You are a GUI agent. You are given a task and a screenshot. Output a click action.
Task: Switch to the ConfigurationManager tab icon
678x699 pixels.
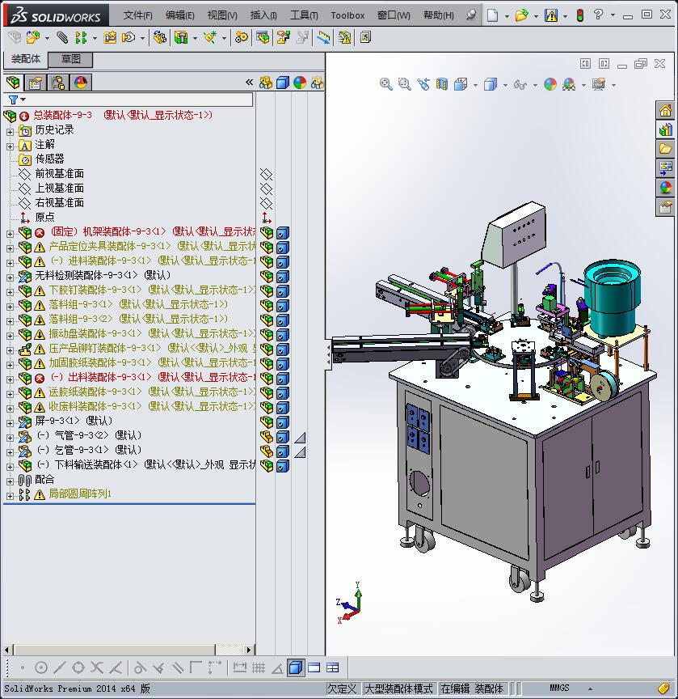[x=58, y=83]
